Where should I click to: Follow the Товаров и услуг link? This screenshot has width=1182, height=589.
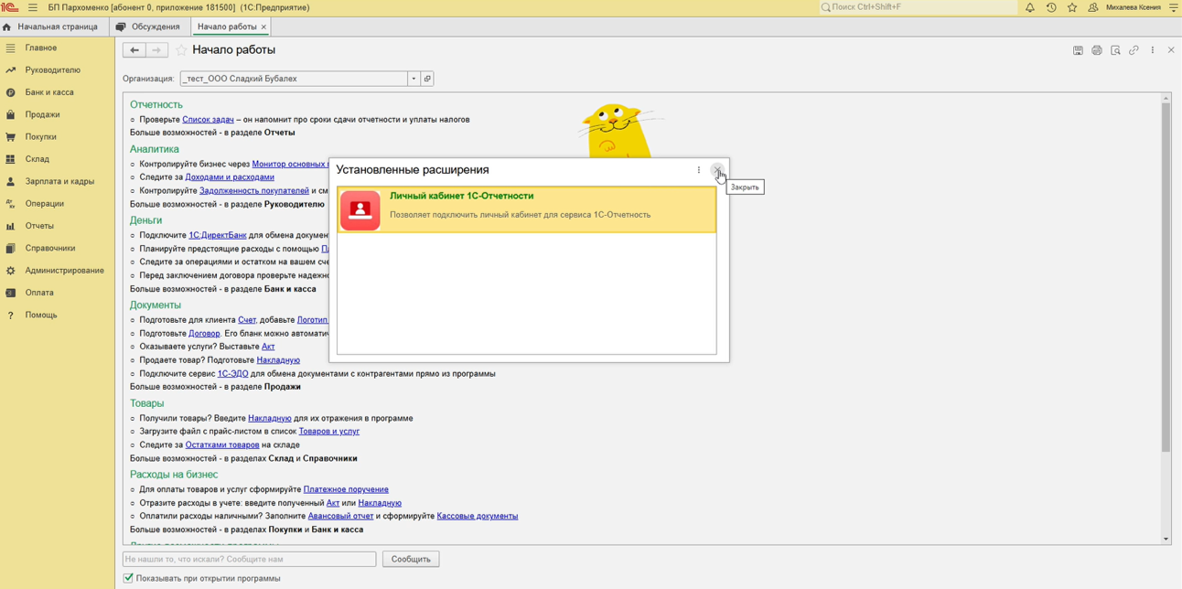pos(329,432)
